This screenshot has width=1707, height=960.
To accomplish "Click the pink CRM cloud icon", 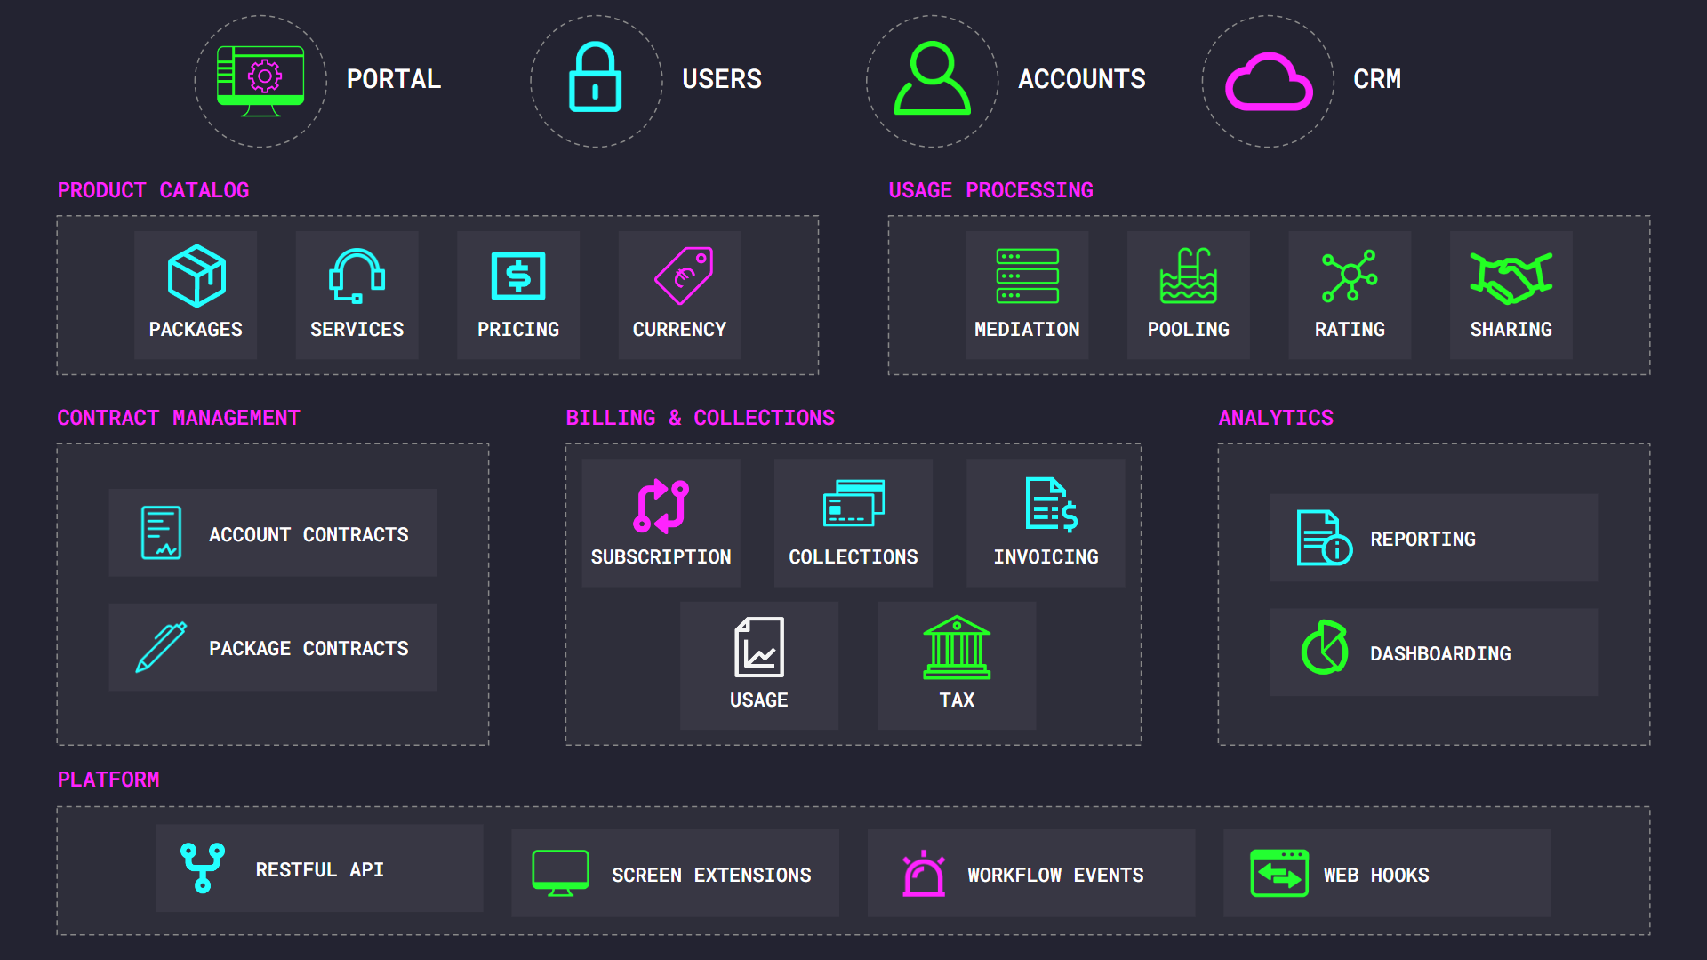I will pyautogui.click(x=1269, y=82).
